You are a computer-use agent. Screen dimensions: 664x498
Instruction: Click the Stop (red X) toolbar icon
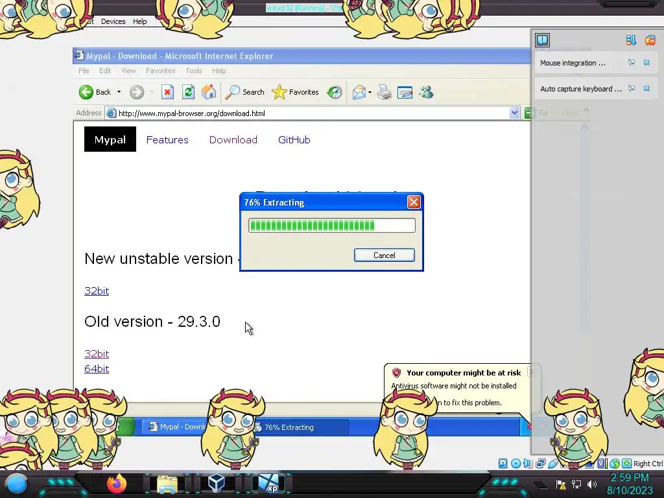tap(168, 92)
